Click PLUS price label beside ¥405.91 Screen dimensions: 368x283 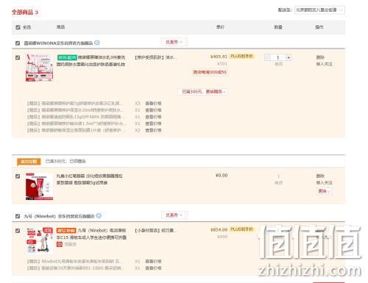(241, 57)
